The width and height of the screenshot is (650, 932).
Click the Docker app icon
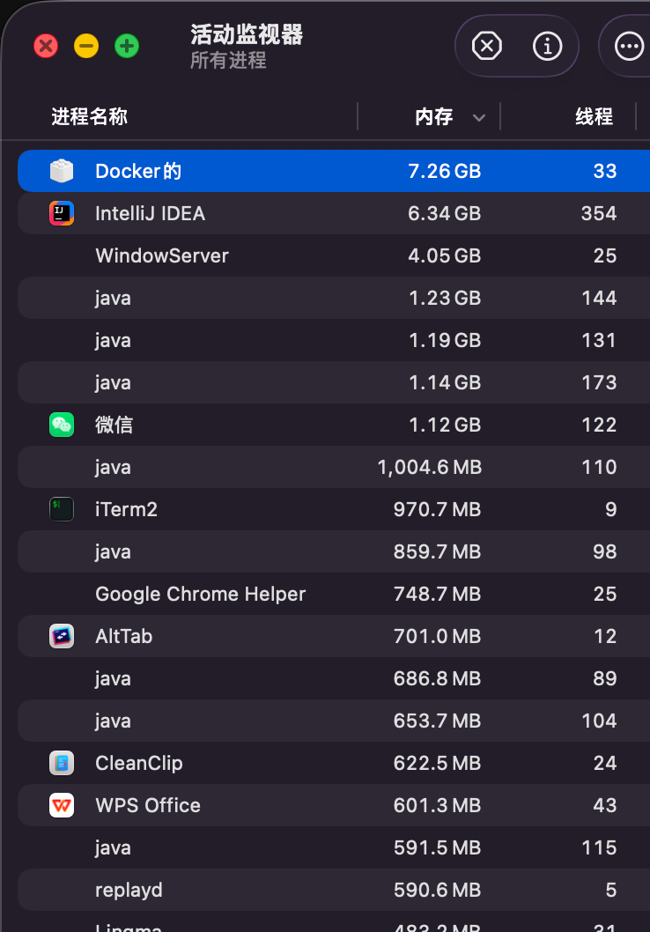62,171
